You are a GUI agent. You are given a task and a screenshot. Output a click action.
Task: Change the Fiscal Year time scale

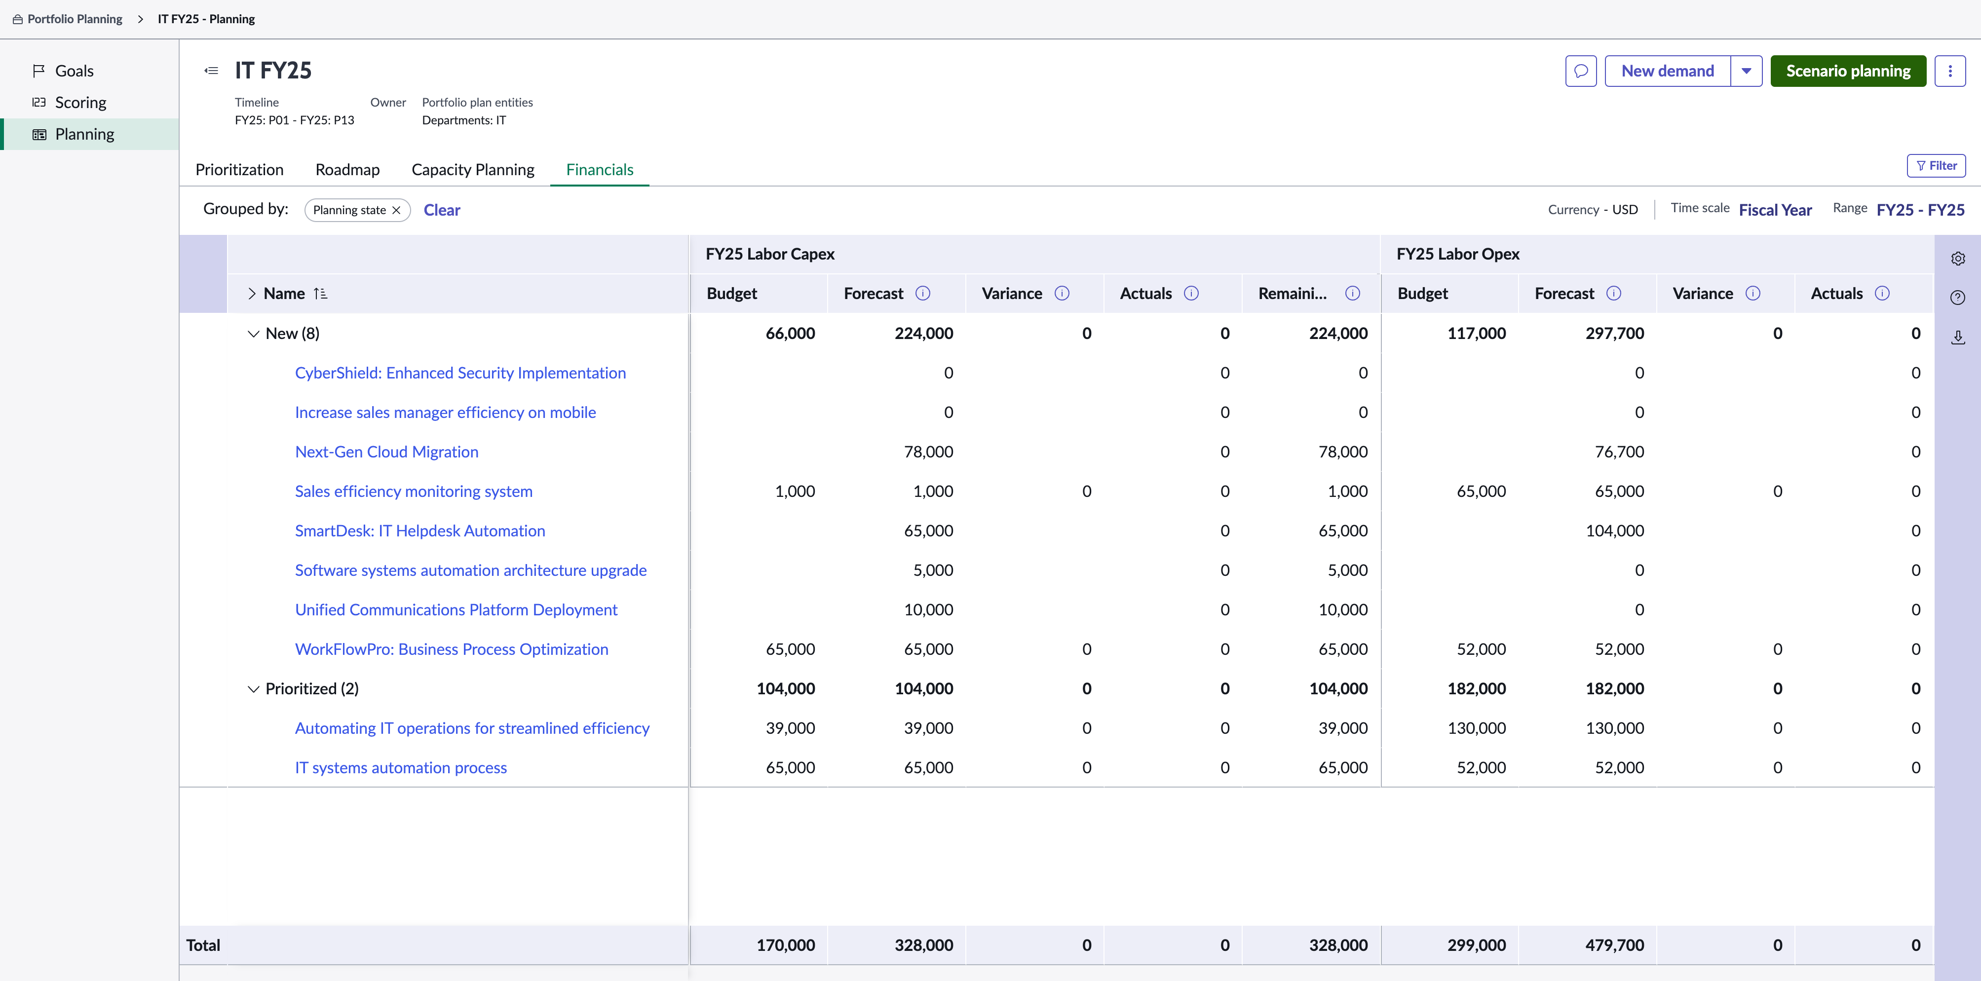tap(1775, 211)
